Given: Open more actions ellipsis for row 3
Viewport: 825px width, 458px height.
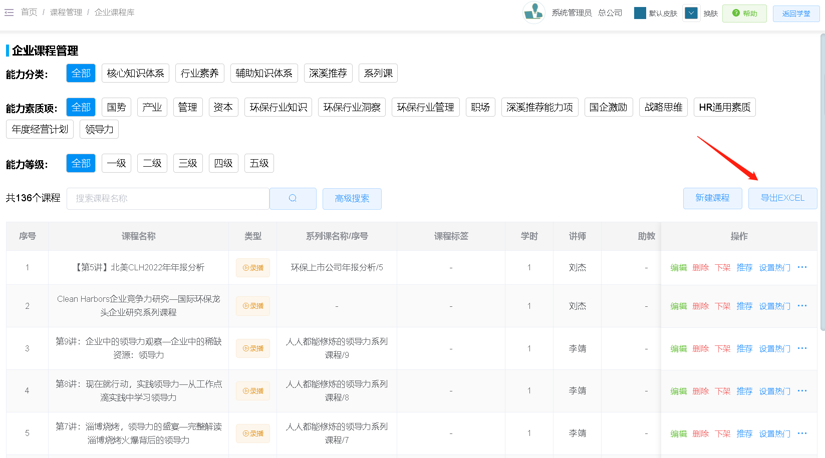Looking at the screenshot, I should click(802, 348).
